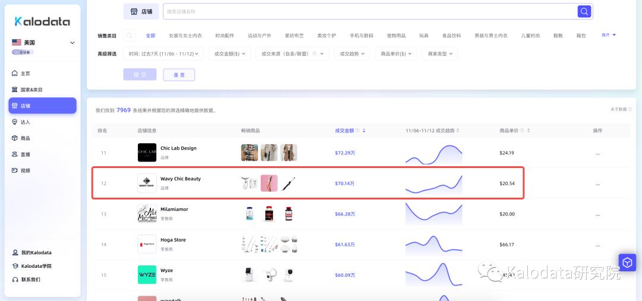642x301 pixels.
Task: Open the floating cube widget button
Action: pyautogui.click(x=627, y=262)
